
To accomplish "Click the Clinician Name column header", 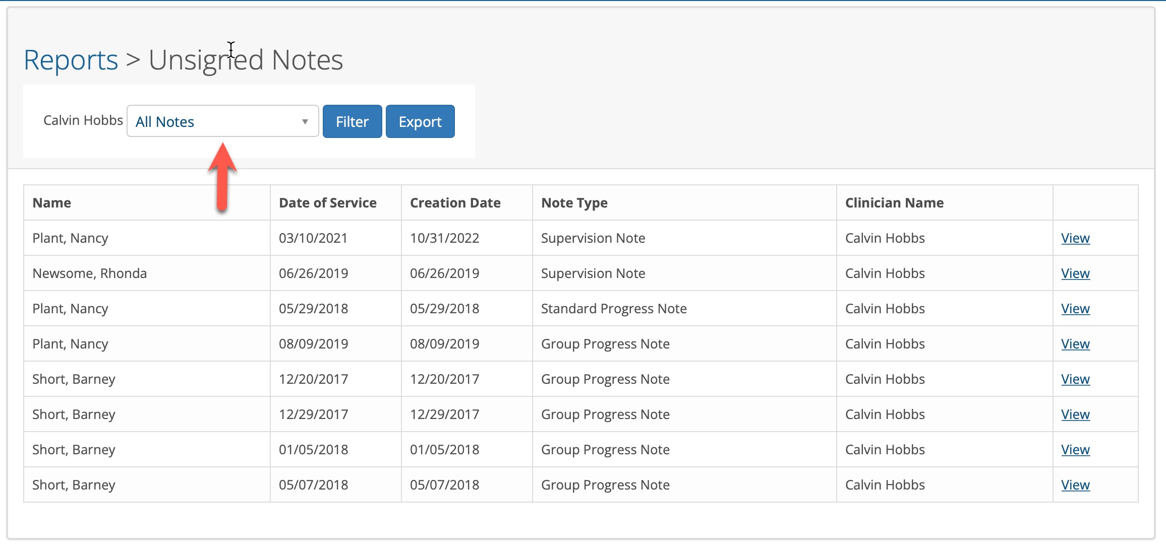I will pyautogui.click(x=894, y=202).
